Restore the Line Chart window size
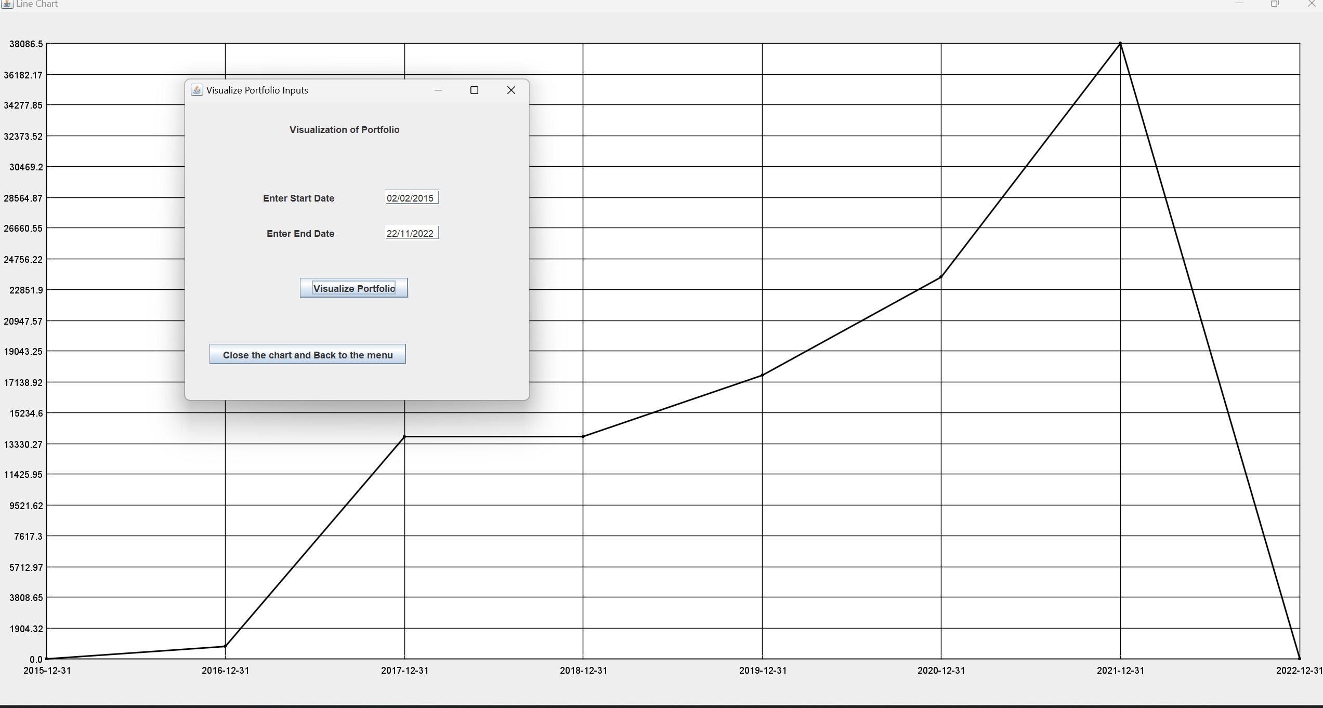The height and width of the screenshot is (708, 1323). tap(1275, 4)
